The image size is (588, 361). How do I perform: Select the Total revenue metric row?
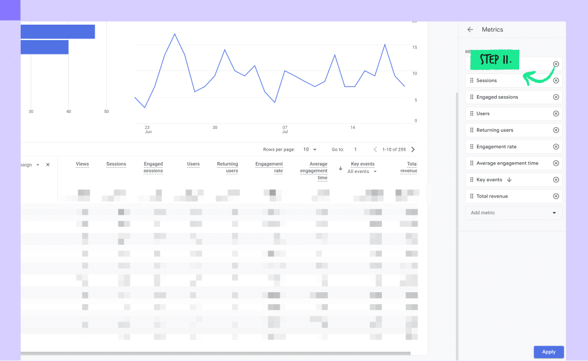(x=513, y=196)
